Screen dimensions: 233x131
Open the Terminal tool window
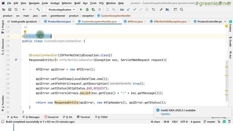click(x=83, y=117)
